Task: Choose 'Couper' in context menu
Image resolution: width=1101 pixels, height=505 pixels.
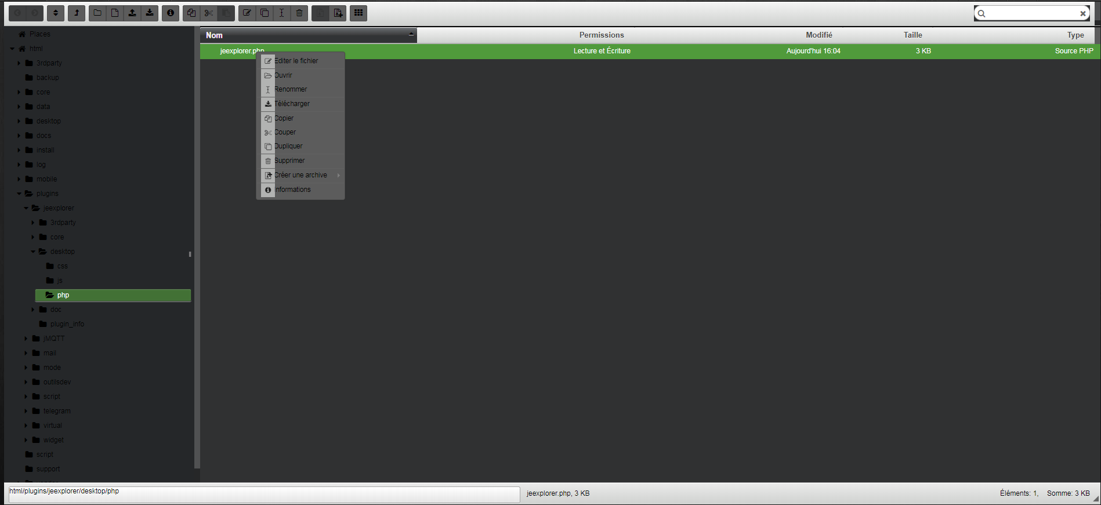Action: (300, 132)
